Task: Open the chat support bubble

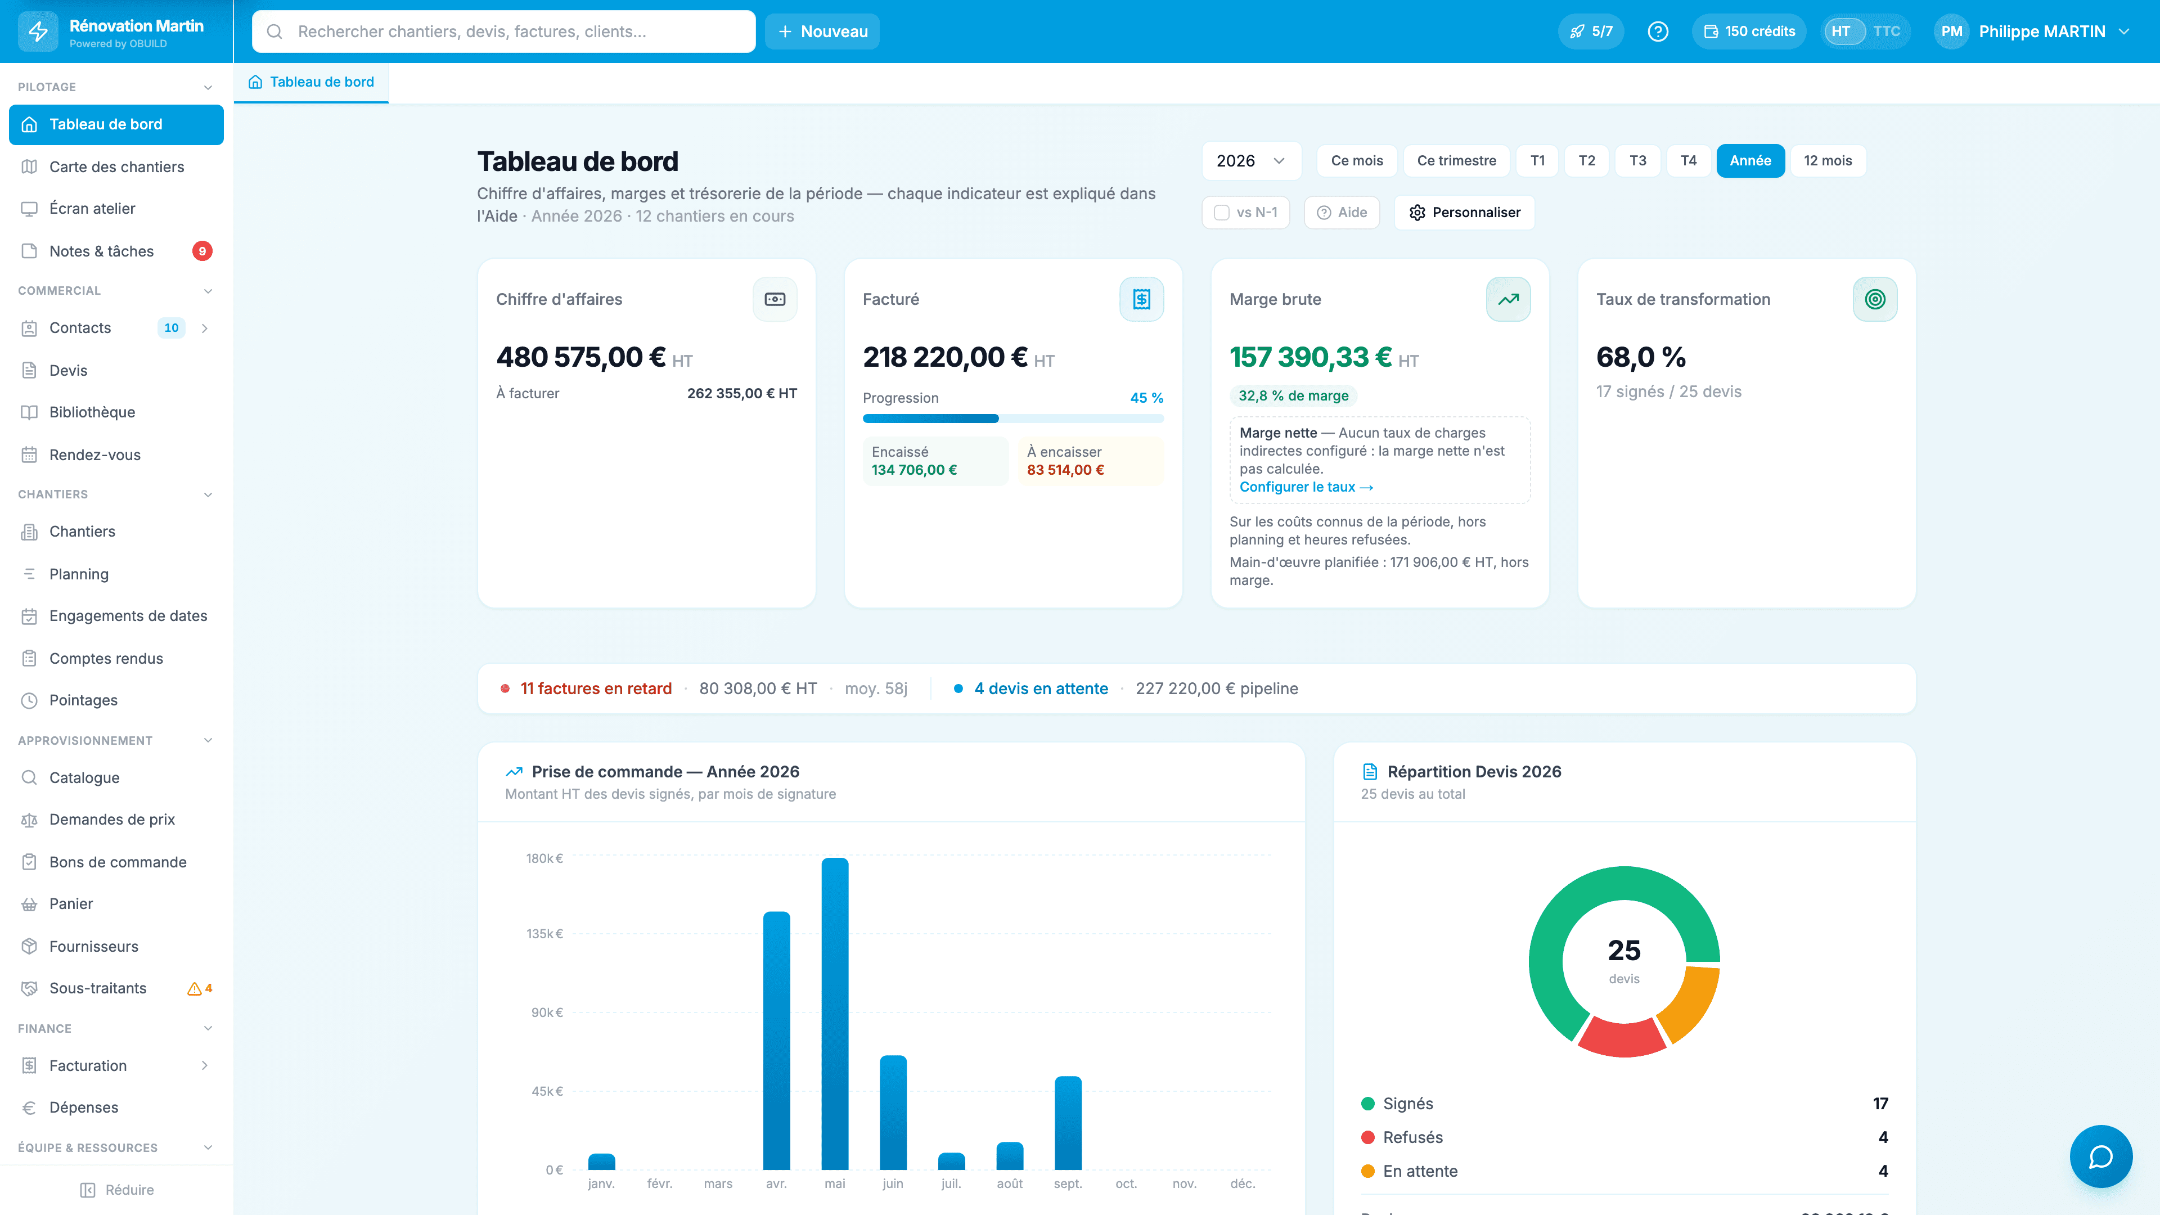Action: [x=2100, y=1156]
